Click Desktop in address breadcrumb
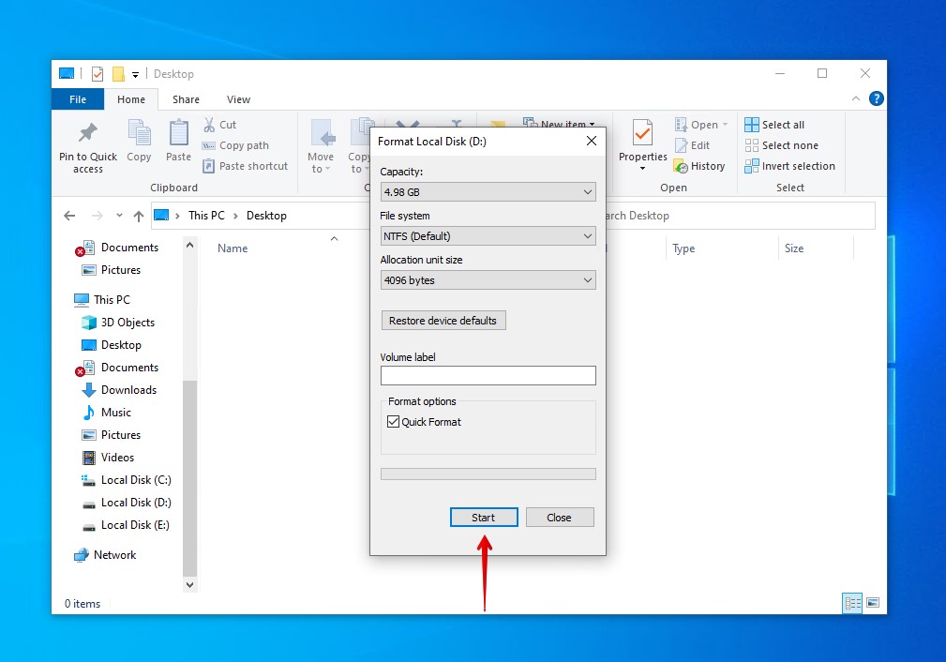946x662 pixels. 266,216
